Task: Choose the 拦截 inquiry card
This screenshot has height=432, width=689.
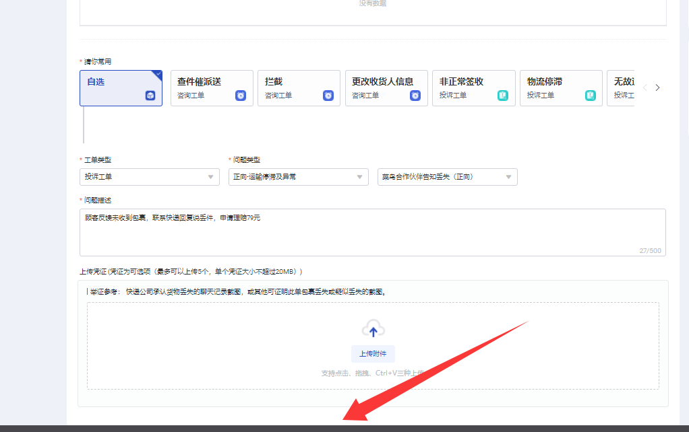Action: coord(299,88)
